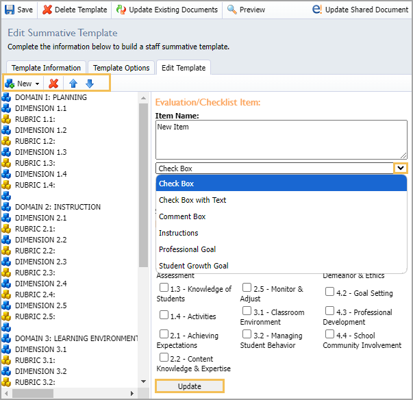Check 3.2 - Managing Student Behavior box
This screenshot has width=413, height=400.
click(x=247, y=334)
